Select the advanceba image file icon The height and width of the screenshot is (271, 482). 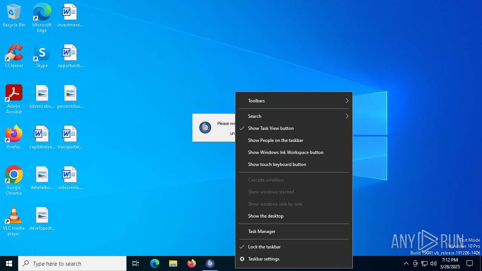point(42,97)
